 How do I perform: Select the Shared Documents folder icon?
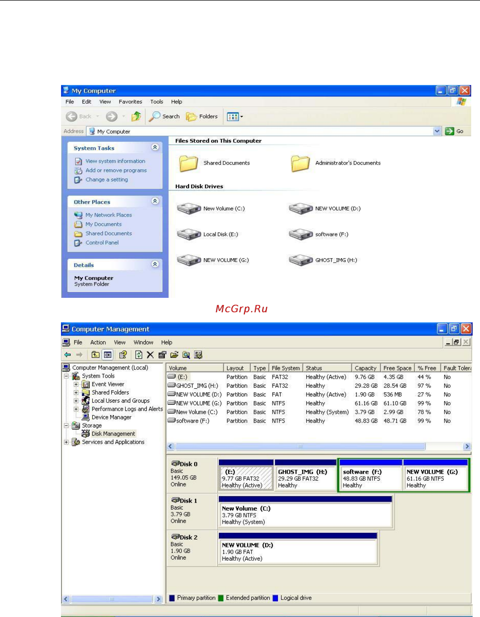point(188,163)
